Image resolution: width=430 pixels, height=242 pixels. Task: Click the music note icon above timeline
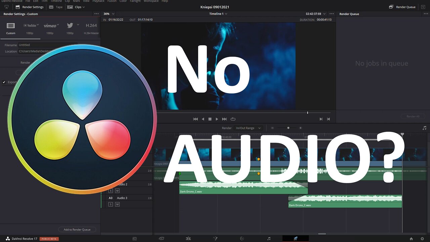(x=424, y=128)
